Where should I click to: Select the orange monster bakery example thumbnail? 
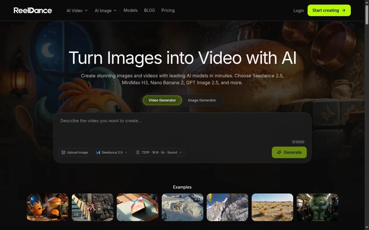(x=48, y=207)
